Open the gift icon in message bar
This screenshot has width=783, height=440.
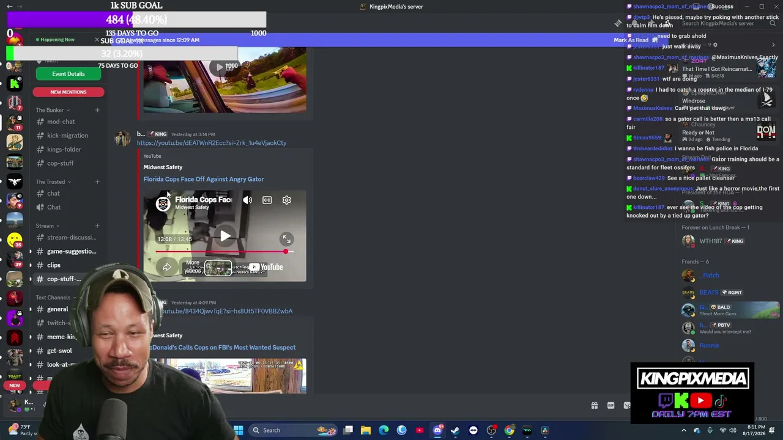tap(594, 406)
